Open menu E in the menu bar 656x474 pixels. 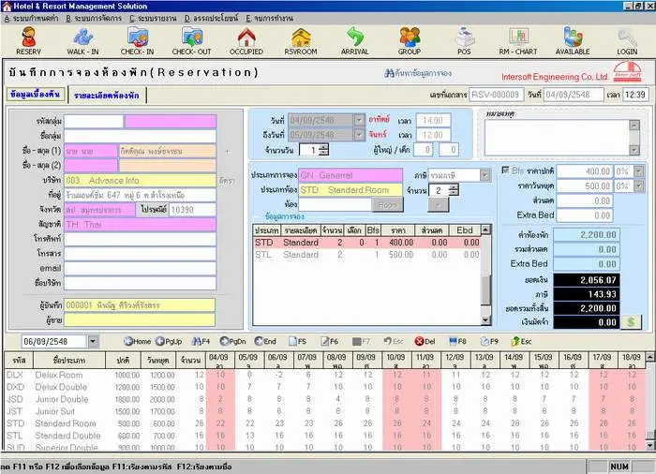pyautogui.click(x=270, y=19)
